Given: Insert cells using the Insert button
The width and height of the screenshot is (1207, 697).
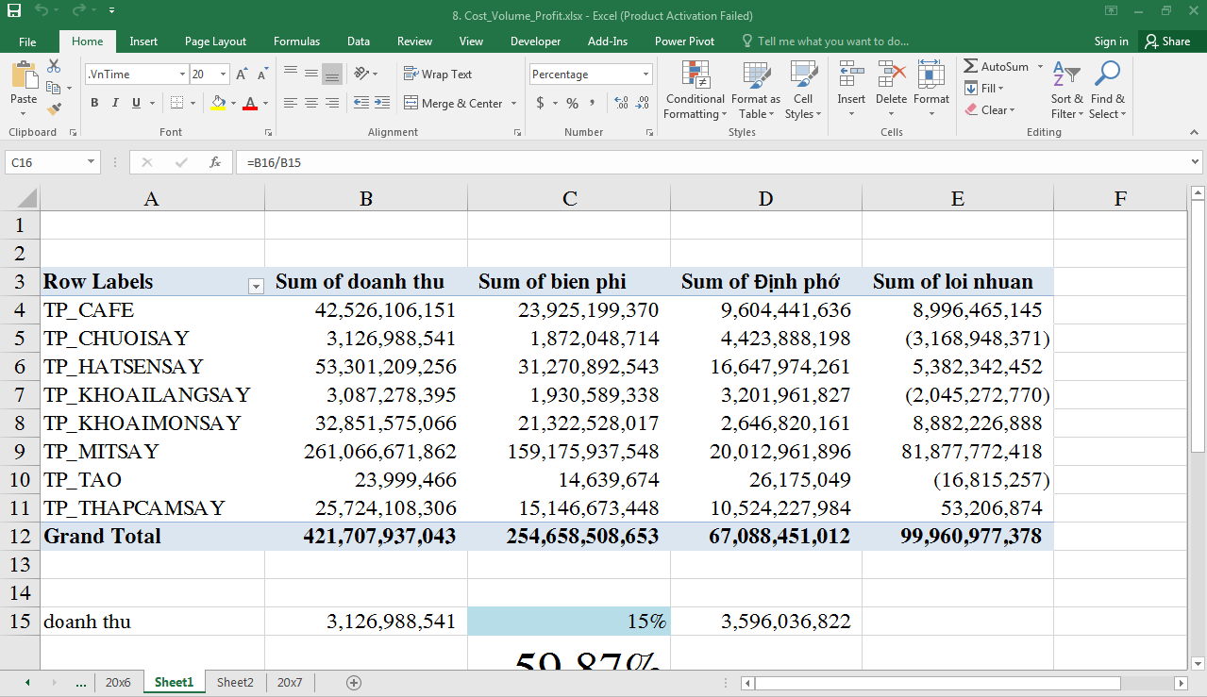Looking at the screenshot, I should point(851,91).
